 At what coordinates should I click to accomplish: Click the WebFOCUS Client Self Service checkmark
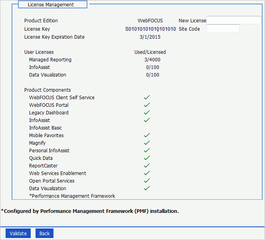click(x=147, y=97)
